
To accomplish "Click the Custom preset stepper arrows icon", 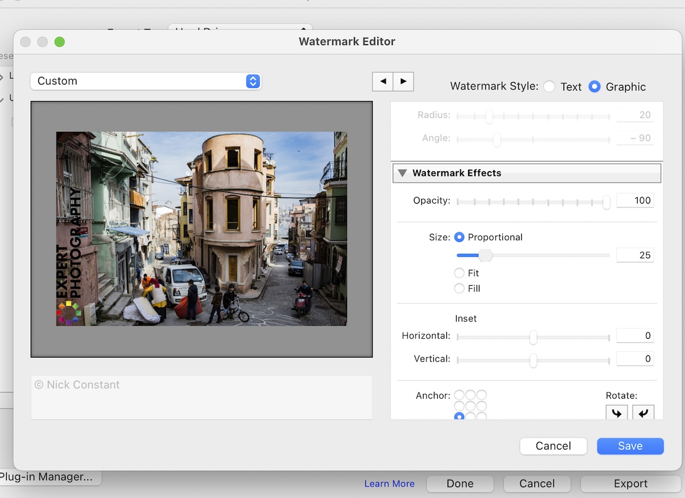I will pos(252,81).
